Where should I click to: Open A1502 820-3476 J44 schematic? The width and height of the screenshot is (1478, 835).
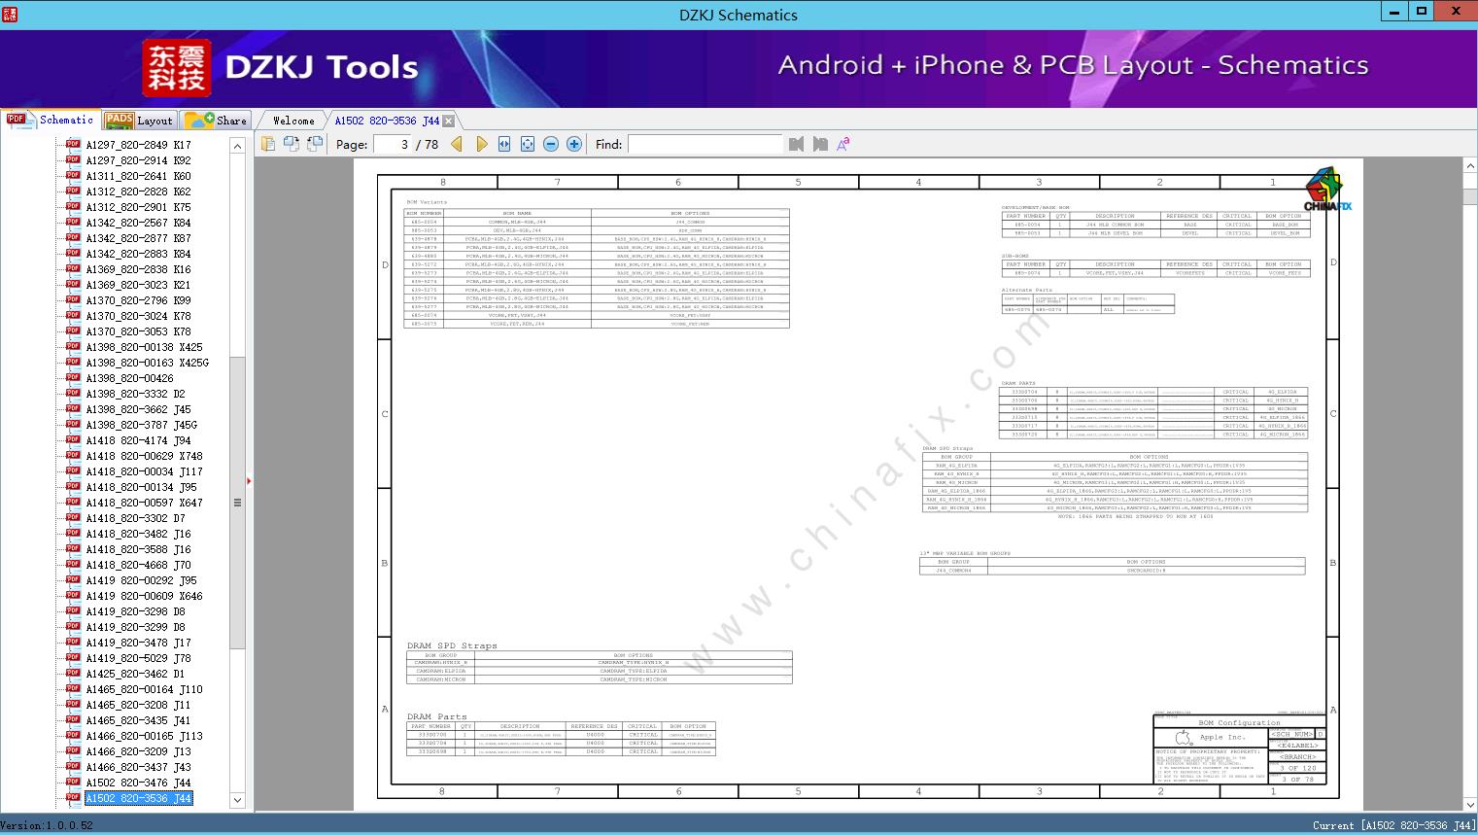138,783
